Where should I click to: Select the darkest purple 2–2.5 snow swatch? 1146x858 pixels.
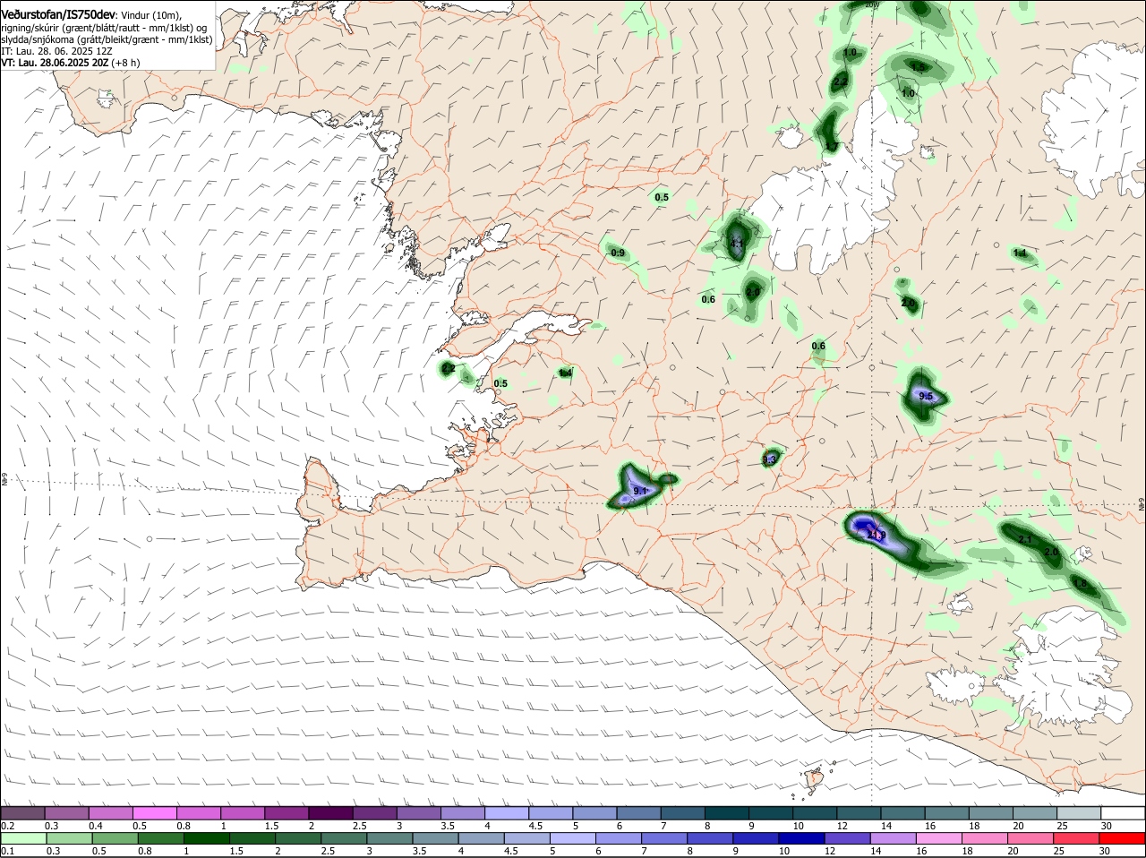(x=330, y=813)
